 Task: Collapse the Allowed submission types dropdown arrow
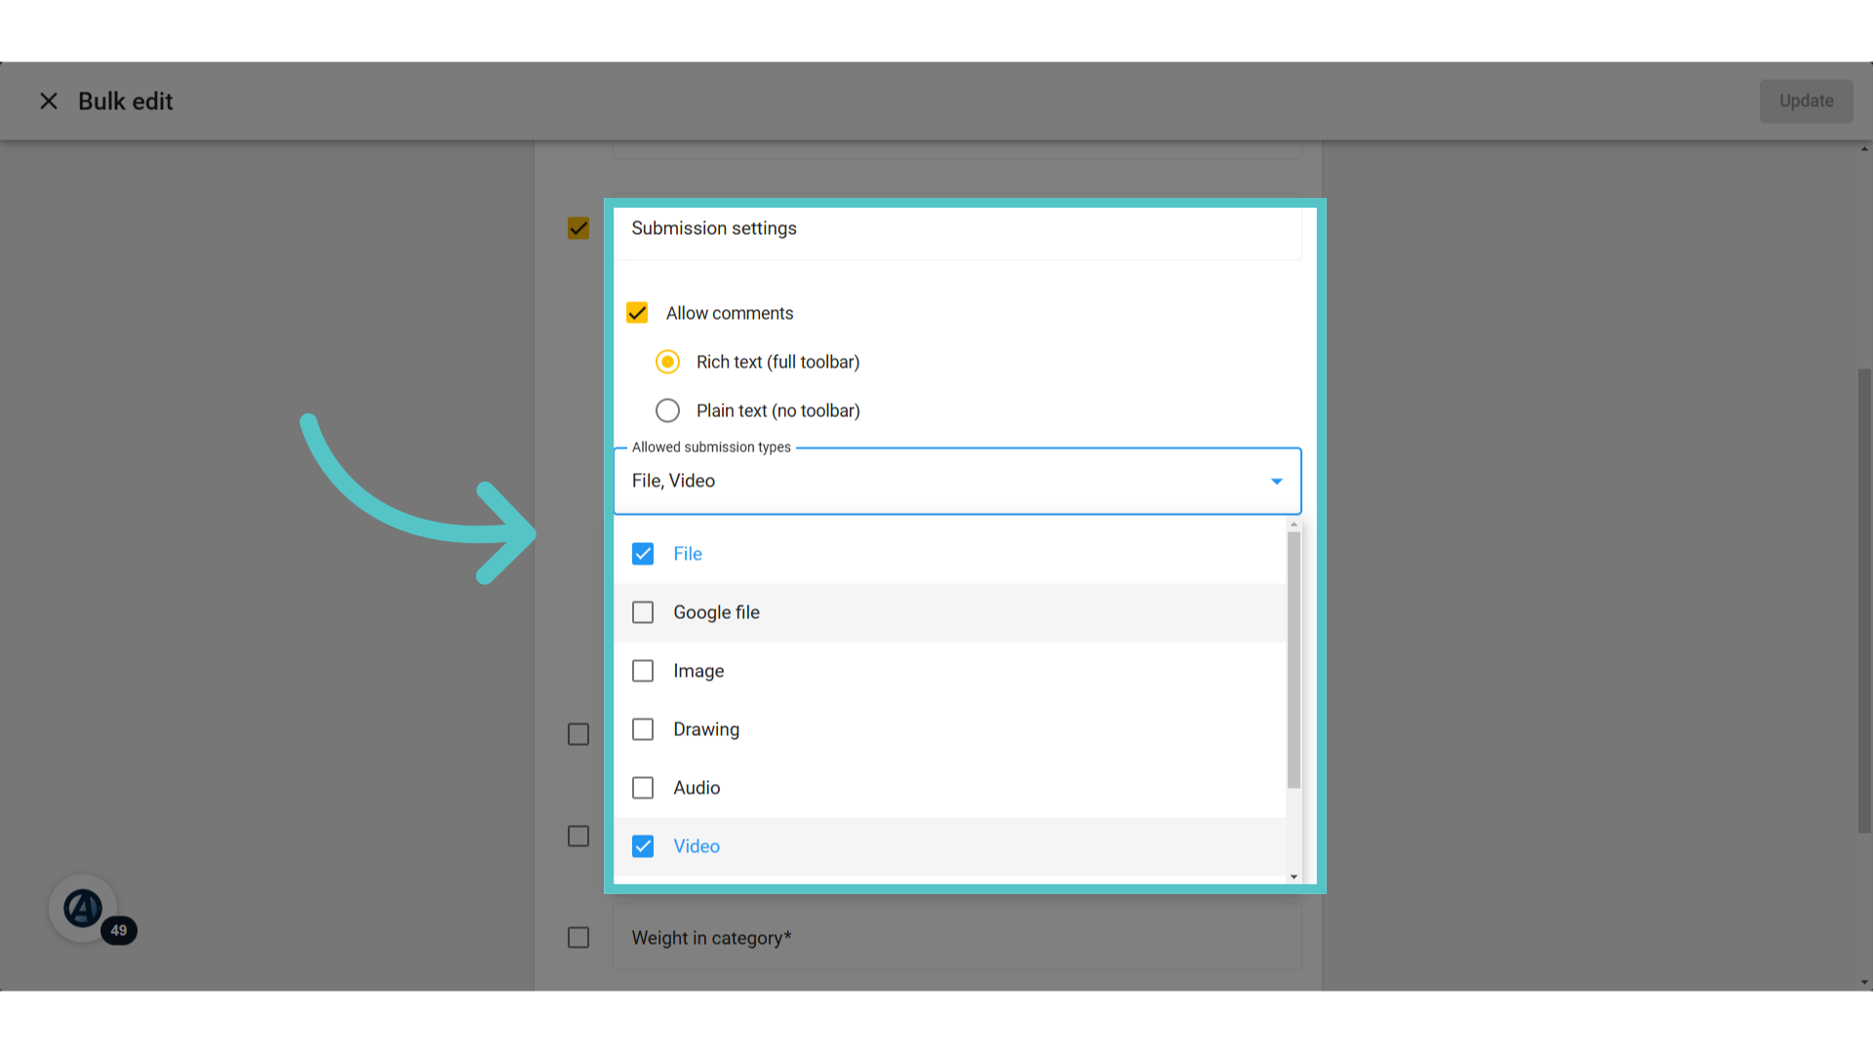1276,482
